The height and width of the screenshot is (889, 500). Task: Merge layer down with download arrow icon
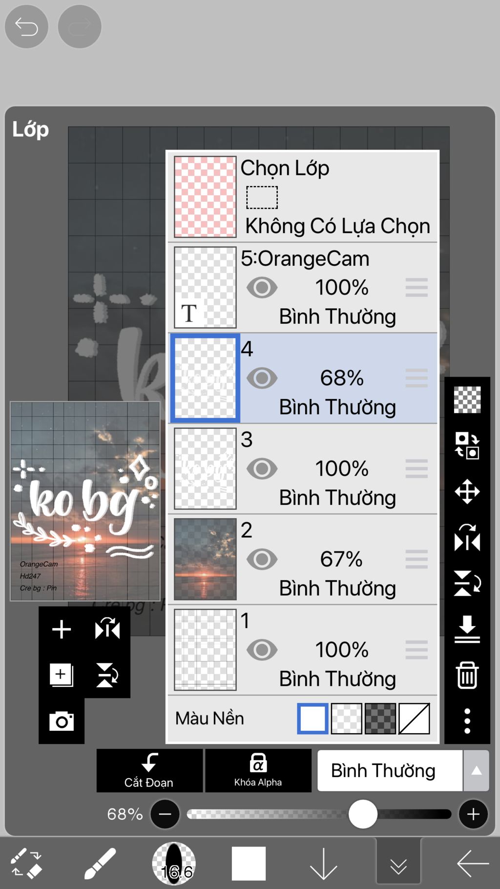pyautogui.click(x=467, y=629)
